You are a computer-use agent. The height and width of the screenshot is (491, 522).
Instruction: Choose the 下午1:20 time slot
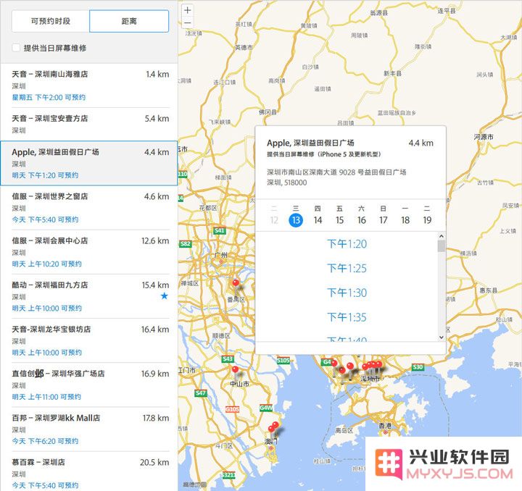(347, 244)
